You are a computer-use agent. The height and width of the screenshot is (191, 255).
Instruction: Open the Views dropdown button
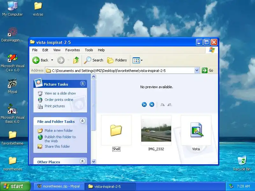tap(137, 60)
